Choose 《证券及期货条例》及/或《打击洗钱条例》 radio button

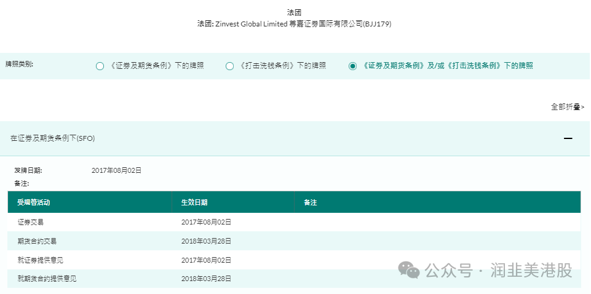click(x=352, y=66)
